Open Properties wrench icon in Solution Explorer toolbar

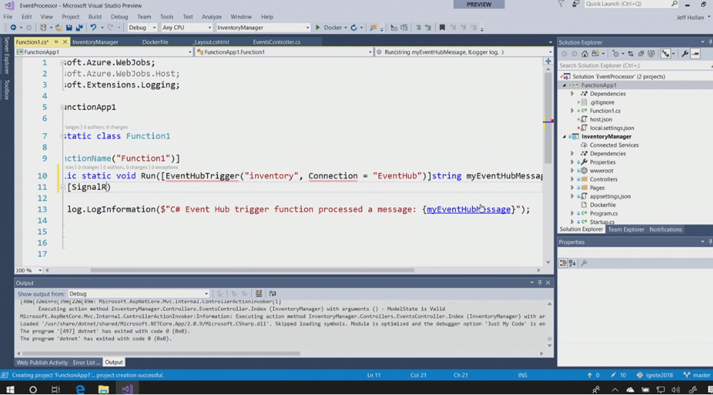click(x=686, y=54)
